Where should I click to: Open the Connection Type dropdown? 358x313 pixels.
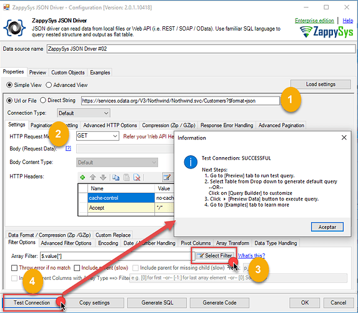(83, 113)
